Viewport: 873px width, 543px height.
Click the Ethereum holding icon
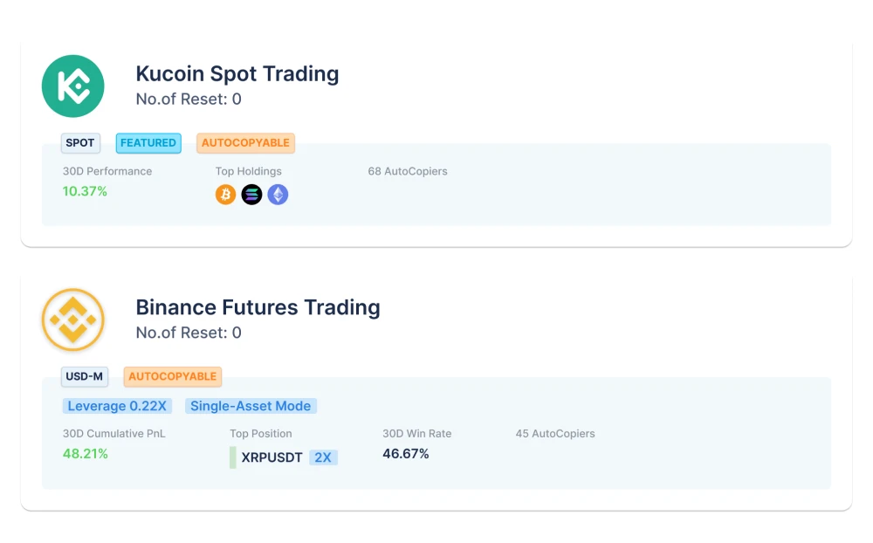tap(278, 195)
